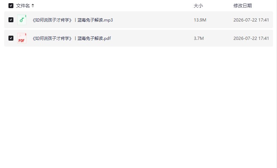Uncheck the select-all checkbox in the header

tap(11, 6)
